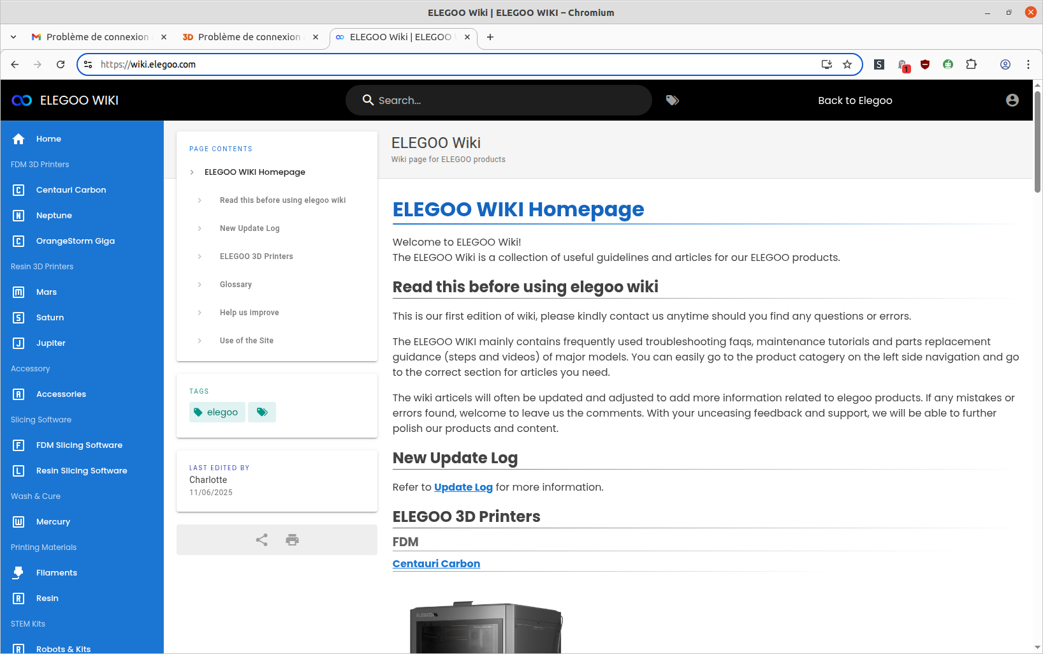Jump to Glossary section
Image resolution: width=1043 pixels, height=654 pixels.
pos(236,285)
